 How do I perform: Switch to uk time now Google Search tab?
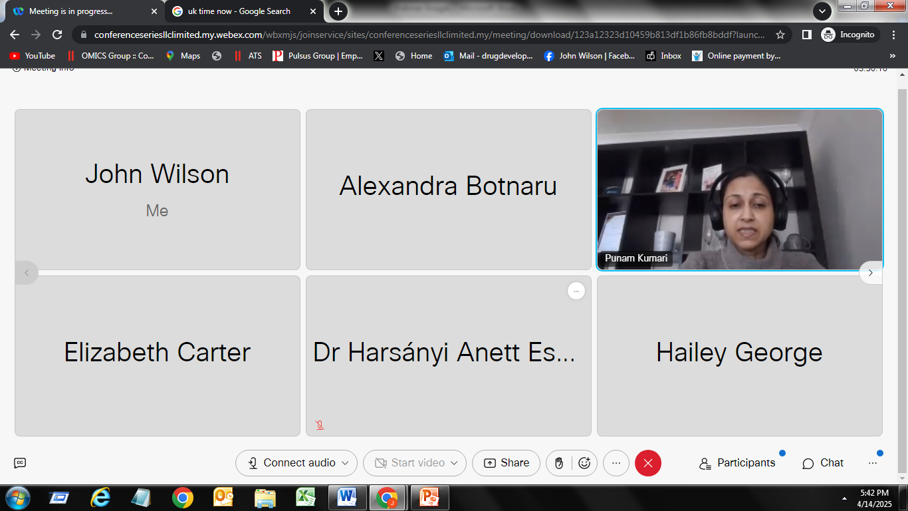coord(245,11)
